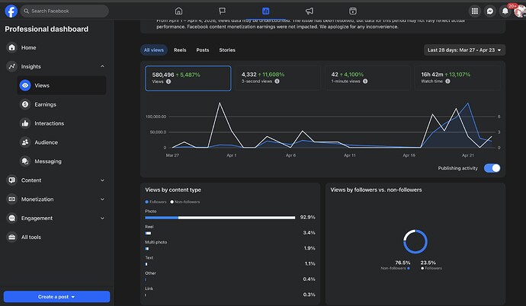Open the Home feed icon in top navigation
The image size is (526, 306).
pyautogui.click(x=178, y=11)
